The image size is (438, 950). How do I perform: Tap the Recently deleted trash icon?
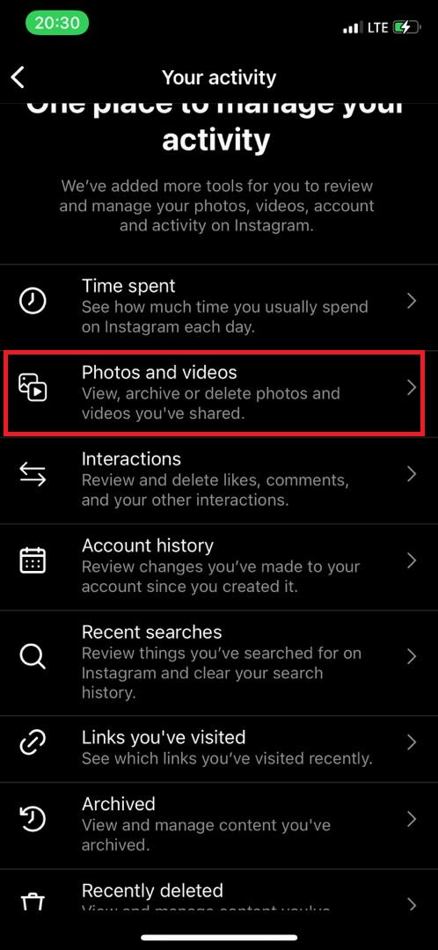point(33,902)
